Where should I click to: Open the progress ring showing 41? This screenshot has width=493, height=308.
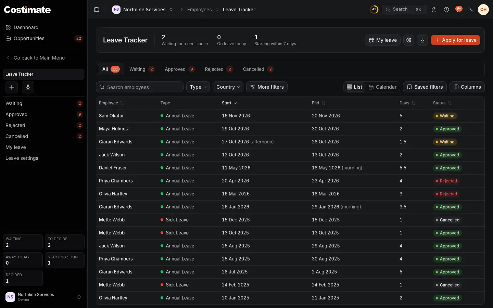point(374,10)
